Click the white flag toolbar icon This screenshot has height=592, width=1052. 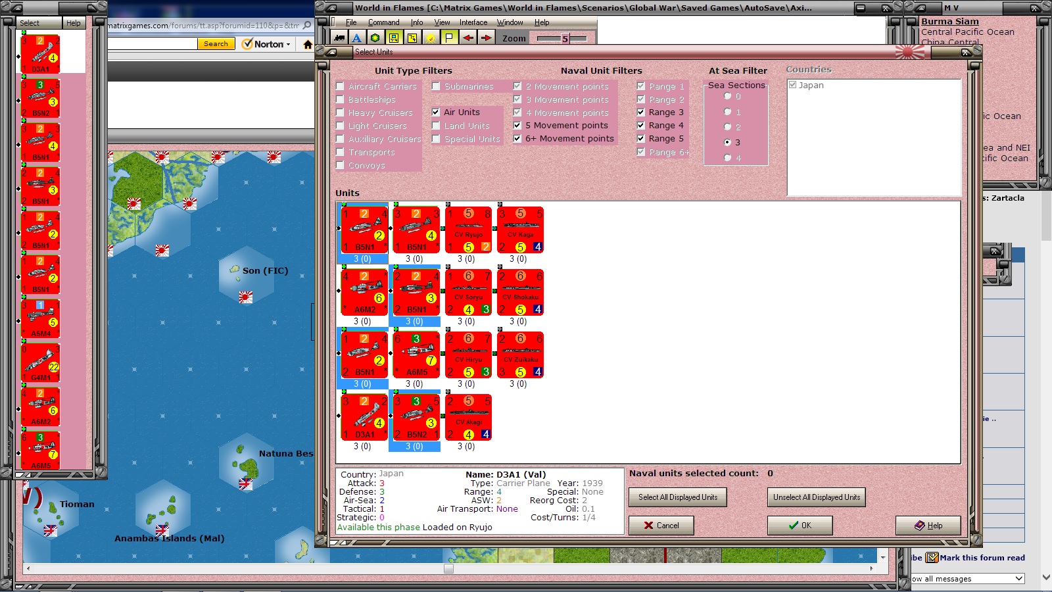click(448, 37)
